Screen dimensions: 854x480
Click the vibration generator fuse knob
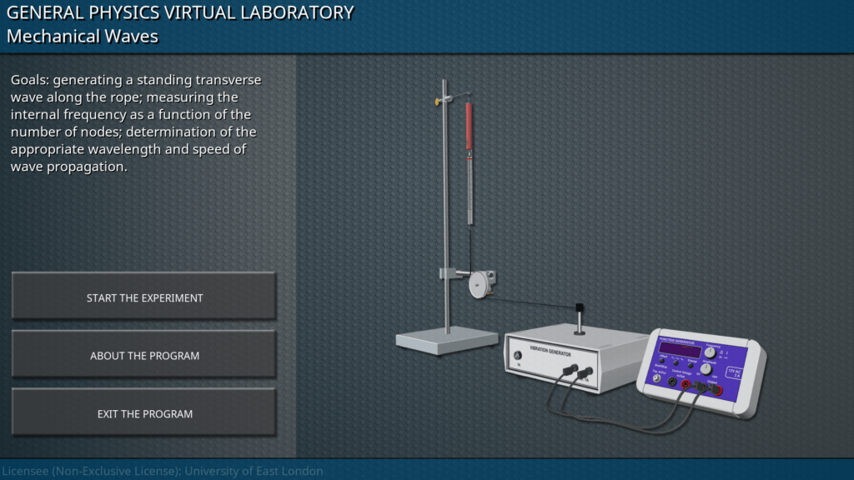[x=518, y=356]
